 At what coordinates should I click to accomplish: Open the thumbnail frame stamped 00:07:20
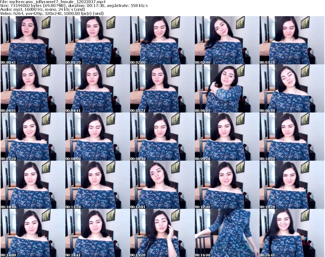tap(33, 137)
